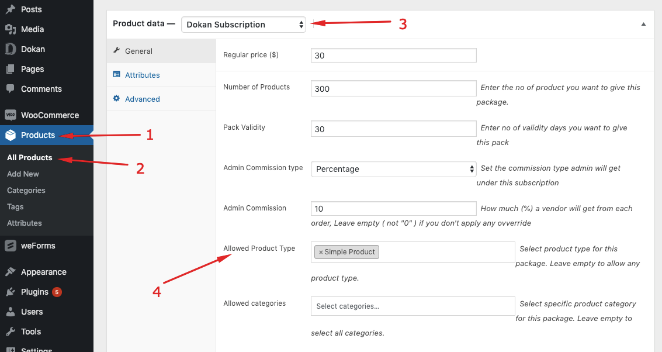Click the Attributes tab list icon
Viewport: 662px width, 352px height.
point(116,74)
